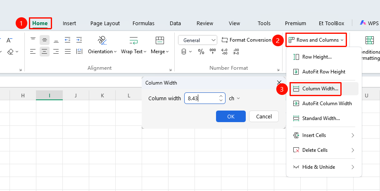Apply percent style format
Viewport: 380px width, 191px height.
coord(201,52)
